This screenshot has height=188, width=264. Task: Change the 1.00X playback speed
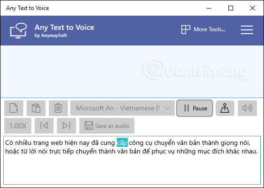coord(18,125)
